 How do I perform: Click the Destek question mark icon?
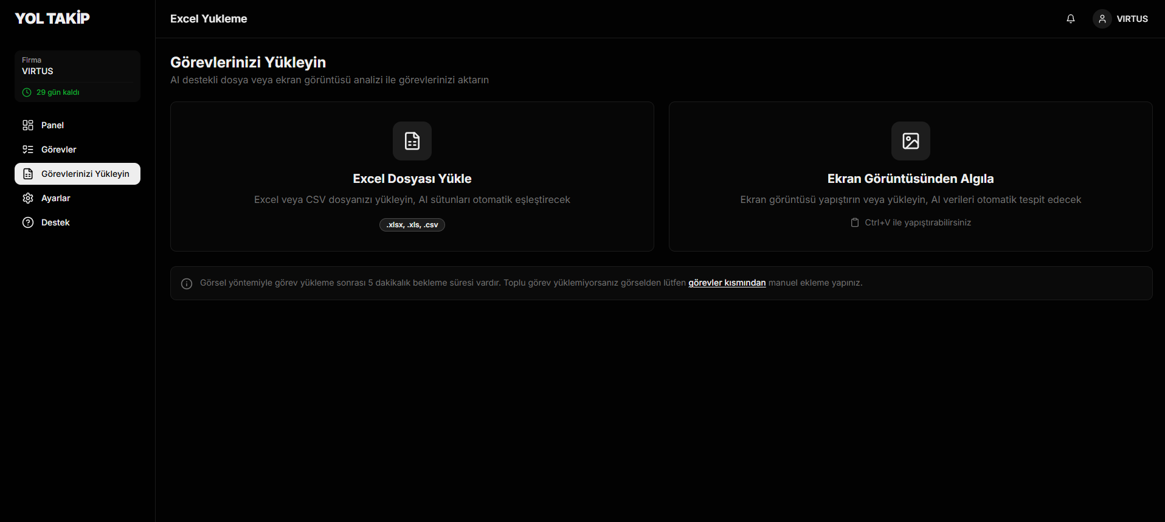click(28, 222)
